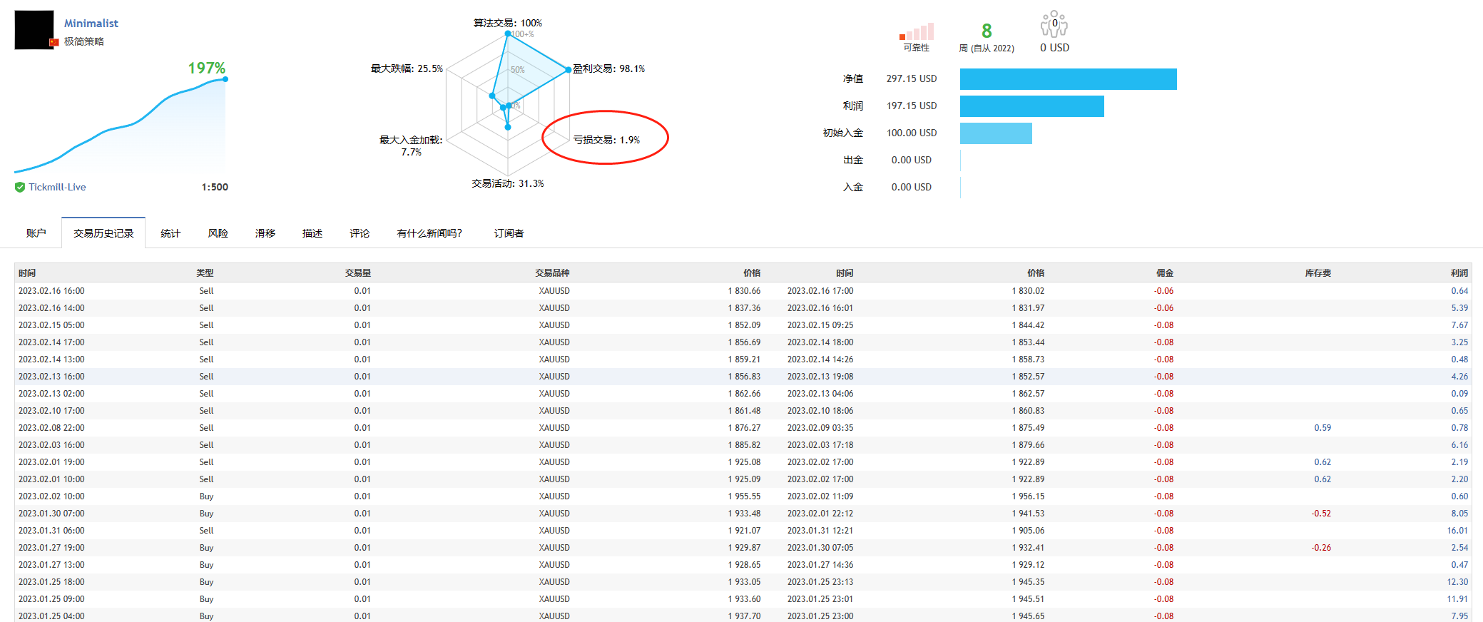
Task: Open the Tickmill-Live broker server link
Action: (57, 187)
